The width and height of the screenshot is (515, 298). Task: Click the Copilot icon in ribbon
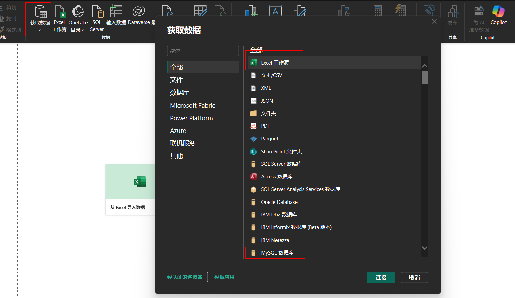pyautogui.click(x=498, y=11)
